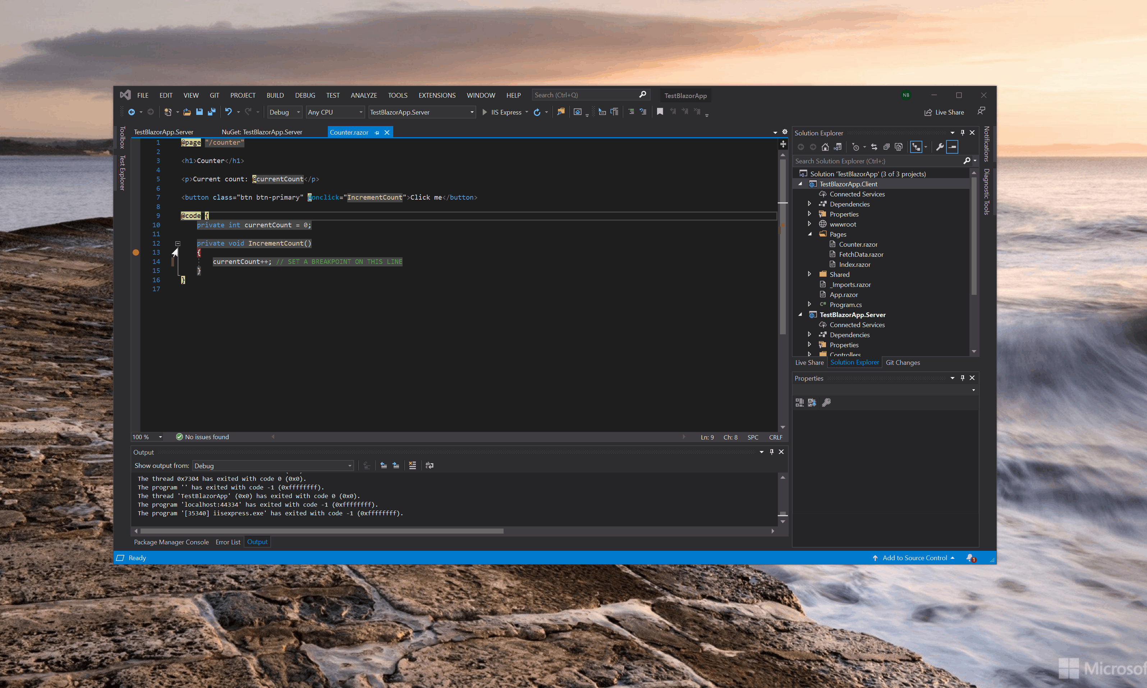Click the Live Share button
The width and height of the screenshot is (1147, 688).
pyautogui.click(x=944, y=112)
